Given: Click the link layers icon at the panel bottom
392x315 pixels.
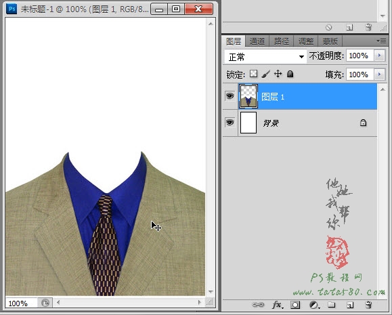Looking at the screenshot, I should coord(258,304).
